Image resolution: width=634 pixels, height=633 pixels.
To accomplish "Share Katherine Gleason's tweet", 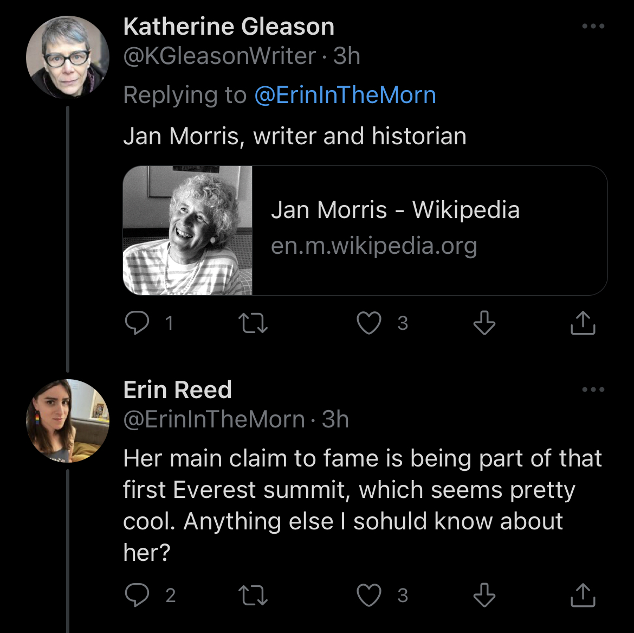I will click(x=583, y=323).
